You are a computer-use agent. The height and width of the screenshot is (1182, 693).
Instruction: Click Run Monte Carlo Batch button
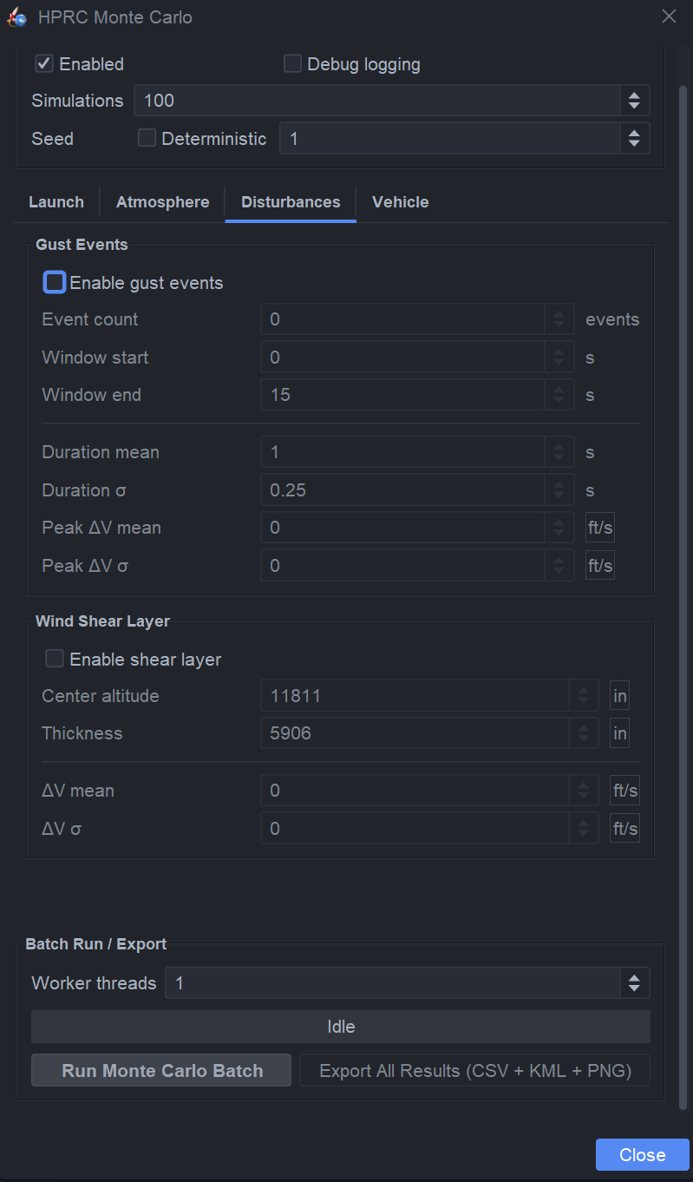161,1071
